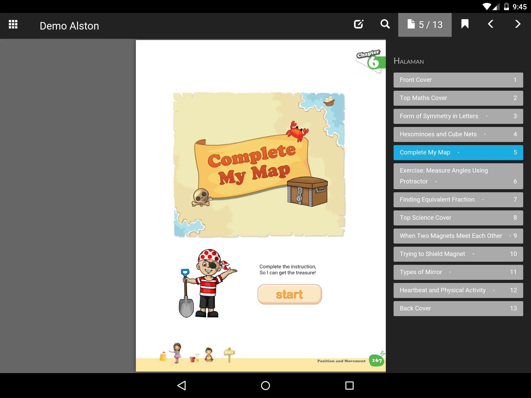Image resolution: width=531 pixels, height=398 pixels.
Task: Expand Trying to Shield Magnet page 10
Action: point(458,254)
